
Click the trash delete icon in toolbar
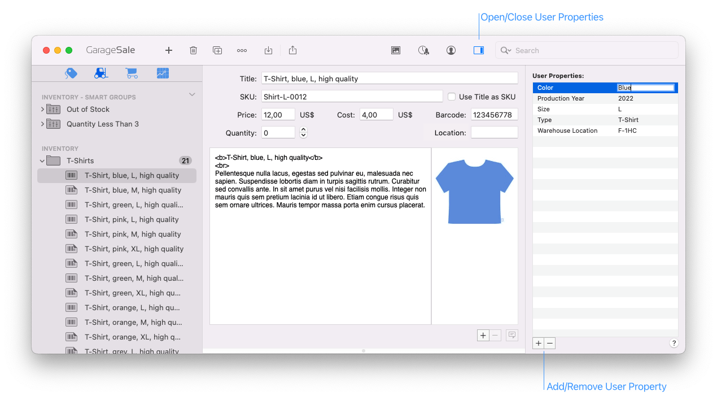pos(193,50)
